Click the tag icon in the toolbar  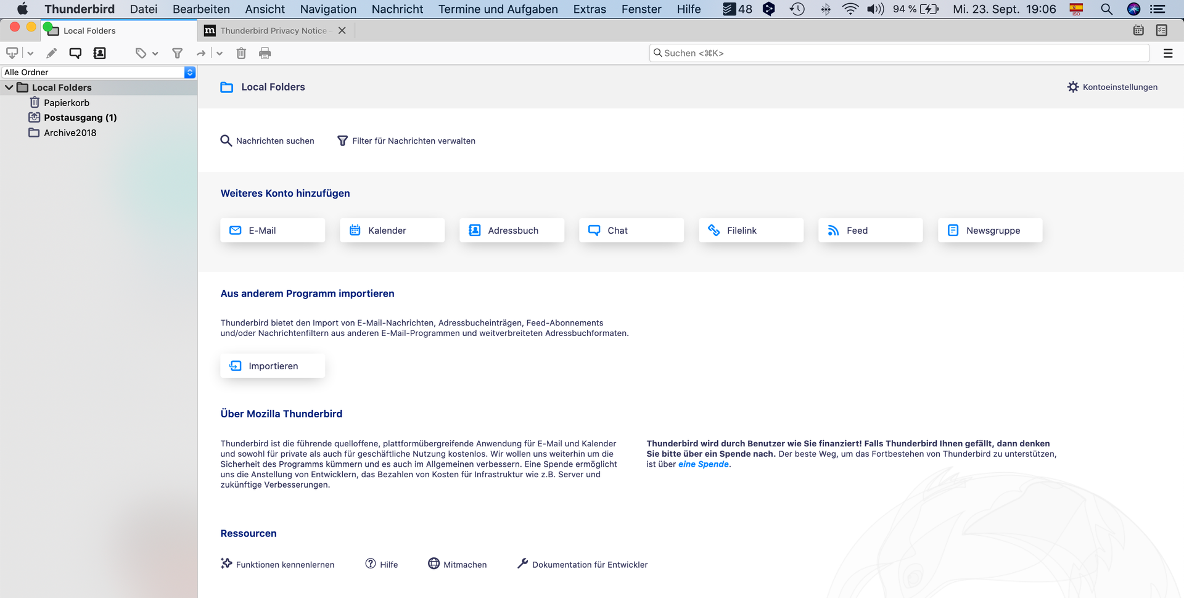pos(141,53)
